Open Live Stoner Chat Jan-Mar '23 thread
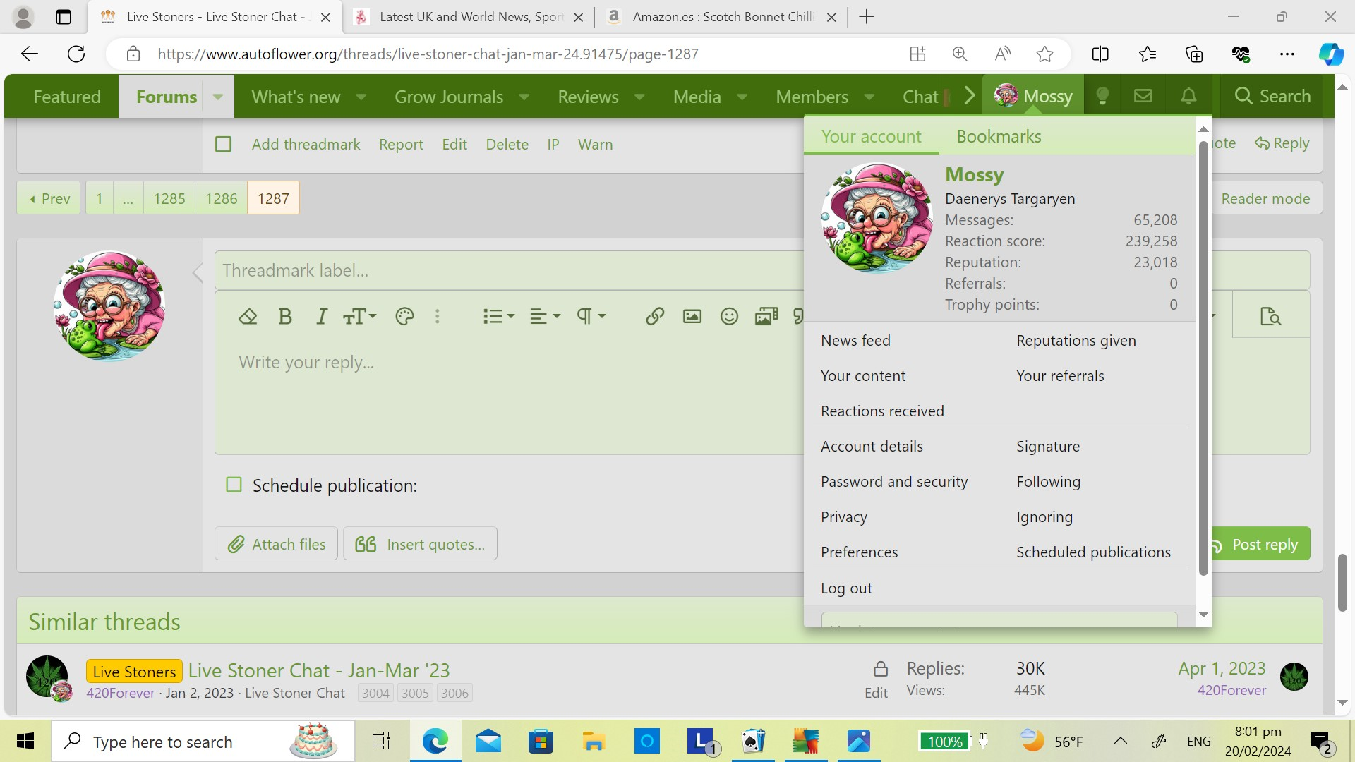1355x762 pixels. (319, 670)
